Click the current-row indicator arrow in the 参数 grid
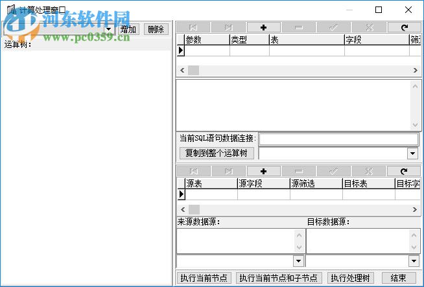 pyautogui.click(x=181, y=51)
